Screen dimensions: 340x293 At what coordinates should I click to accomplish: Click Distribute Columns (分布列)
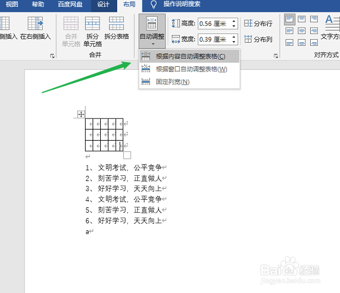259,39
